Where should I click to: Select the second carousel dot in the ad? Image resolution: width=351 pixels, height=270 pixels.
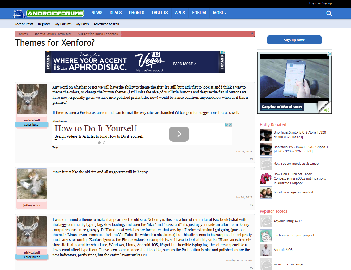tap(104, 143)
